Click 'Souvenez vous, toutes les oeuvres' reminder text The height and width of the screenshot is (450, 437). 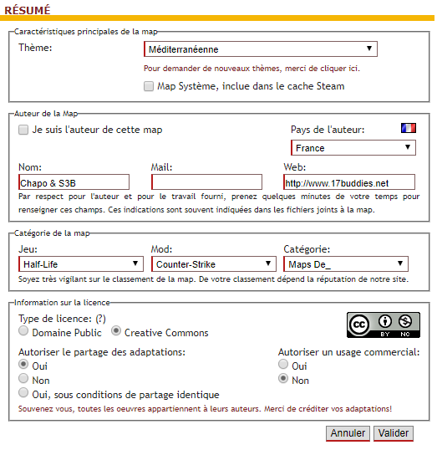(205, 409)
